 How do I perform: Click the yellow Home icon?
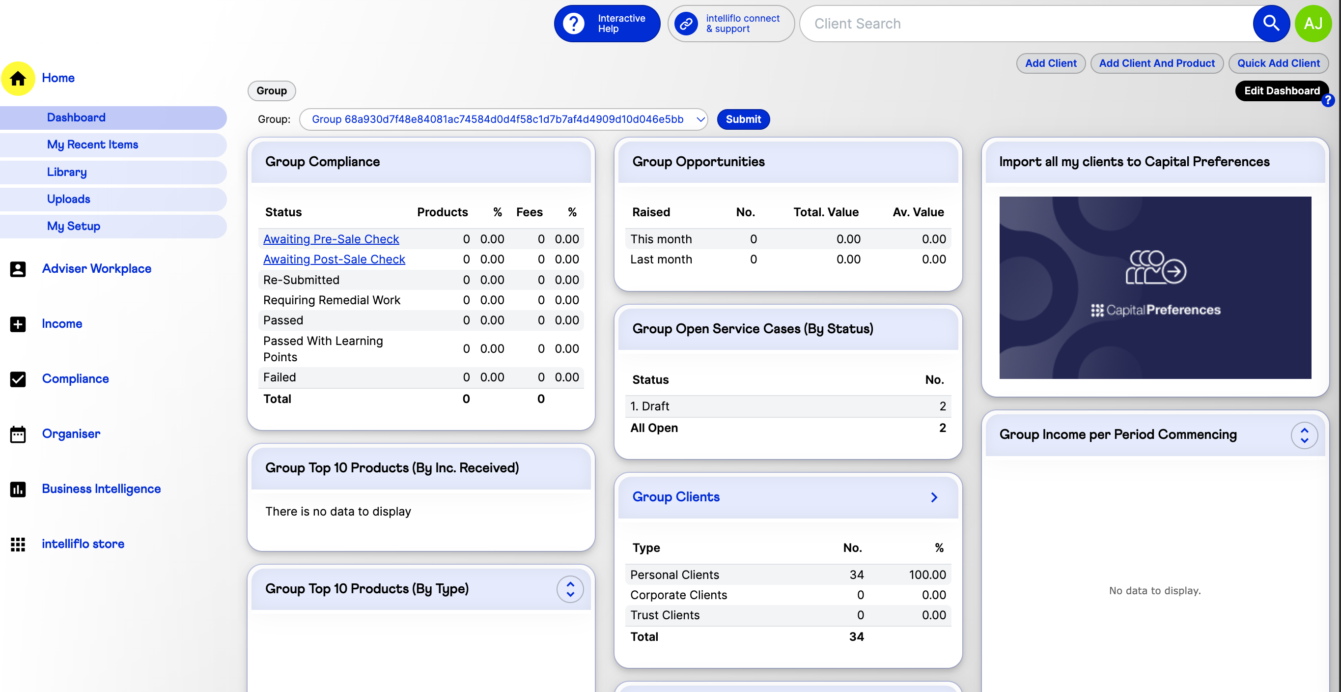[x=18, y=78]
